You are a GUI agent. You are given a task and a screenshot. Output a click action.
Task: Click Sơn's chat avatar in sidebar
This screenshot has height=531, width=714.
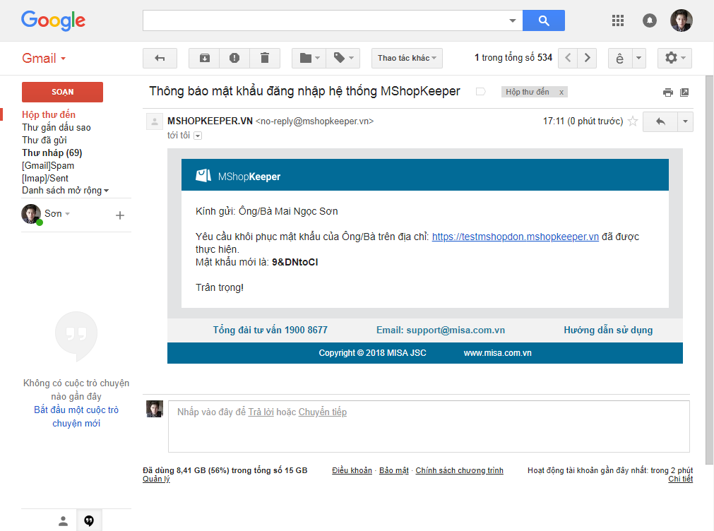31,214
